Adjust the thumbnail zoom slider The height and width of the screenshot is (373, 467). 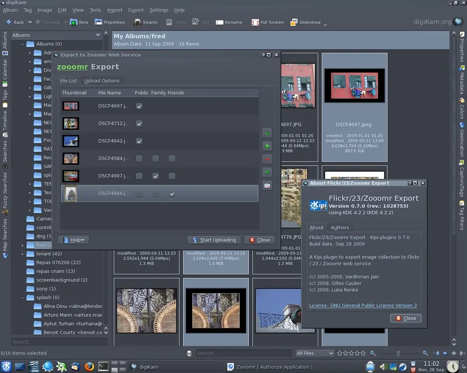398,353
